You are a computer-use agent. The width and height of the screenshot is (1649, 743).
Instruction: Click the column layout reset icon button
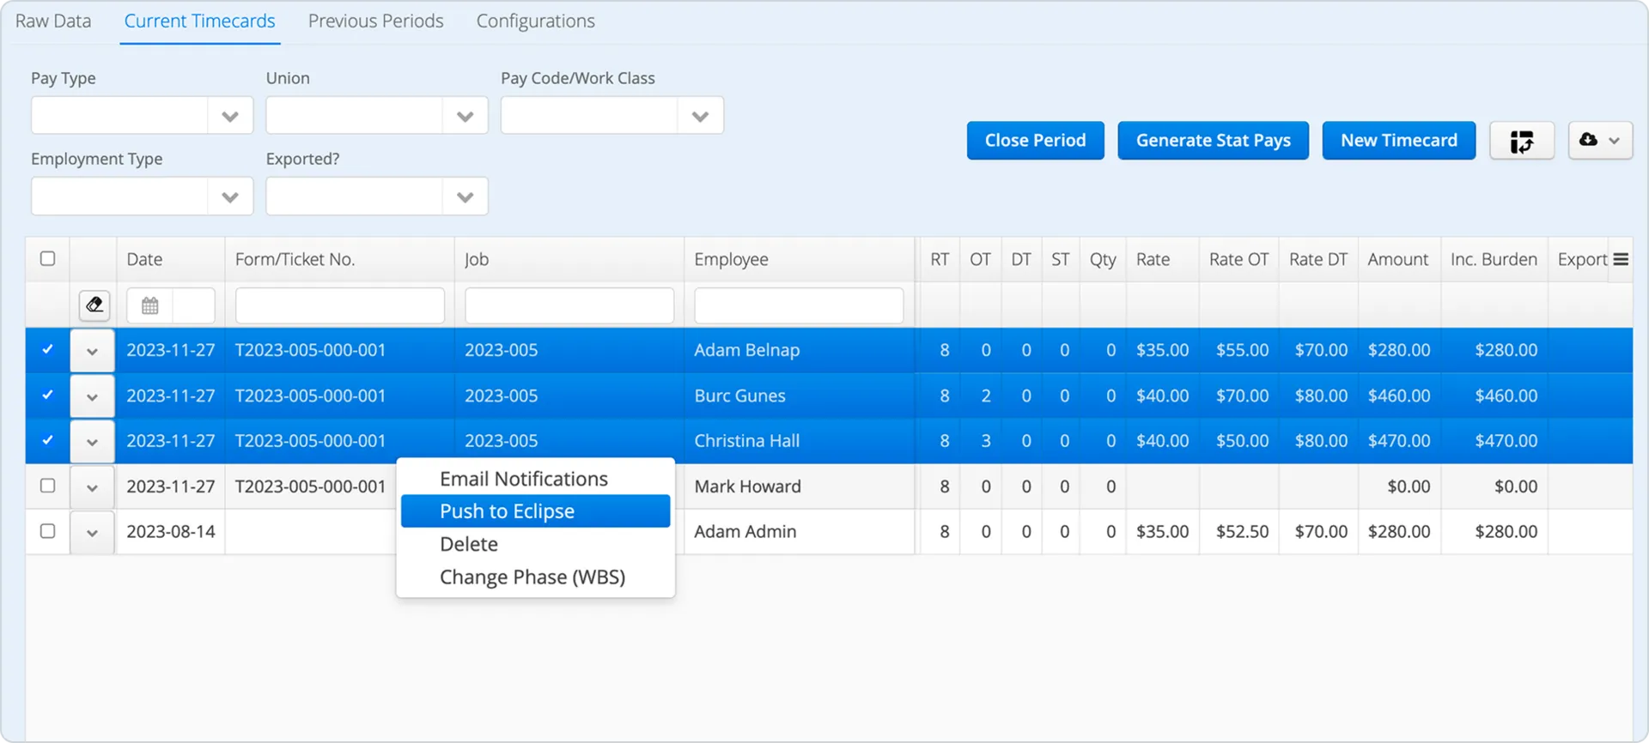(1521, 140)
